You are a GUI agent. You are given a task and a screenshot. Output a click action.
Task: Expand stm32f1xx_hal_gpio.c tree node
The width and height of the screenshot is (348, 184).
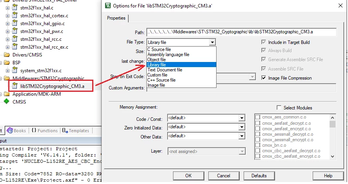(x=7, y=24)
